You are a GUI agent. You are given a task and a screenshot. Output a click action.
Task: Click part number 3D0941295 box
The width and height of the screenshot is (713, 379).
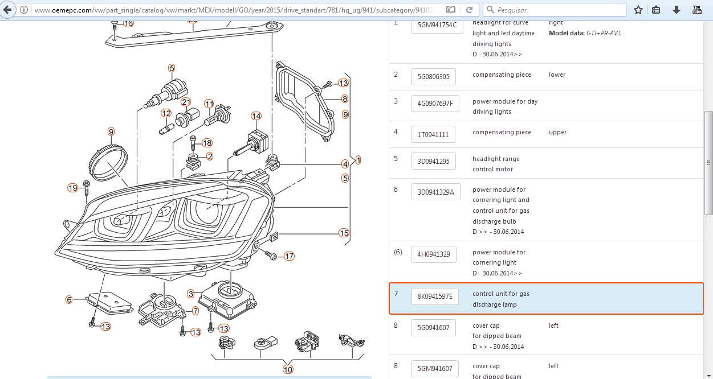coord(433,161)
